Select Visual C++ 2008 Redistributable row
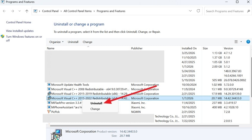The height and width of the screenshot is (140, 252). 148,89
